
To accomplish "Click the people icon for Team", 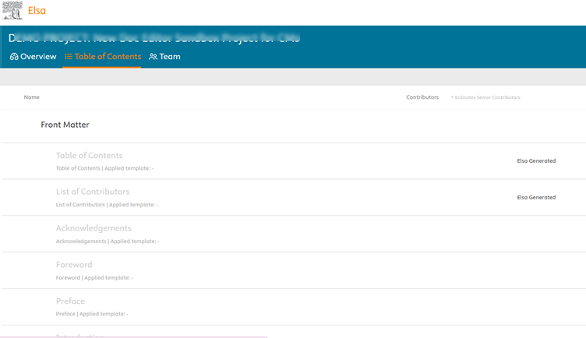I will click(154, 57).
